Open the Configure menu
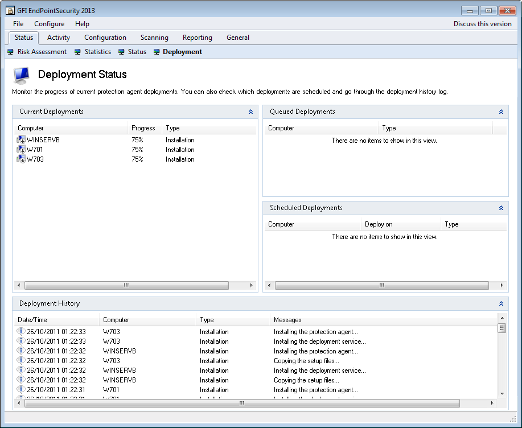Screen dimensions: 522x428 49,24
